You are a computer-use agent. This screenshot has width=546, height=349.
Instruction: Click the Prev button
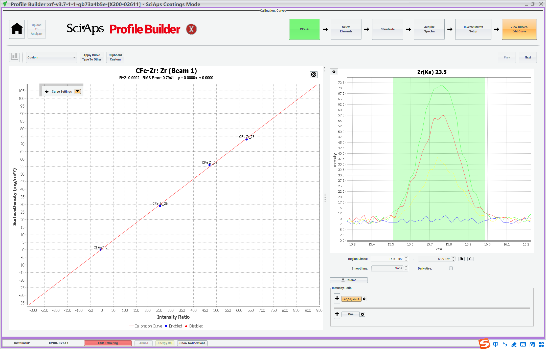coord(507,57)
